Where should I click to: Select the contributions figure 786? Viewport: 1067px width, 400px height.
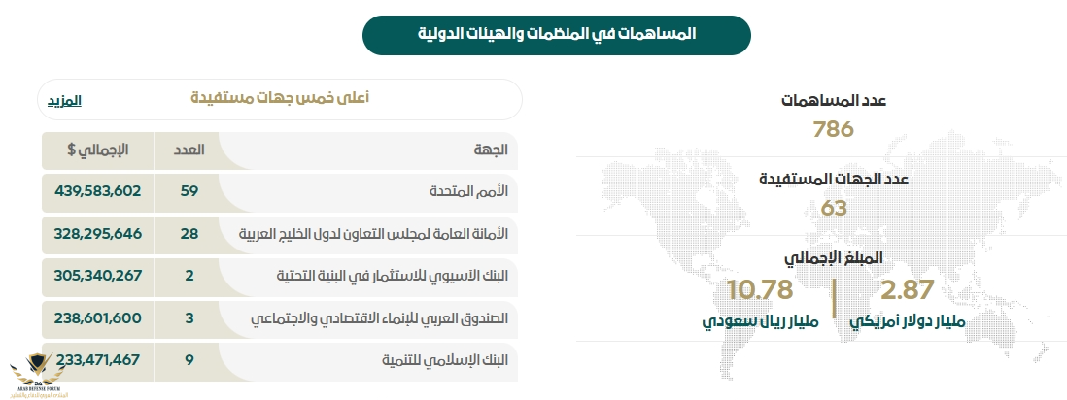tap(834, 128)
